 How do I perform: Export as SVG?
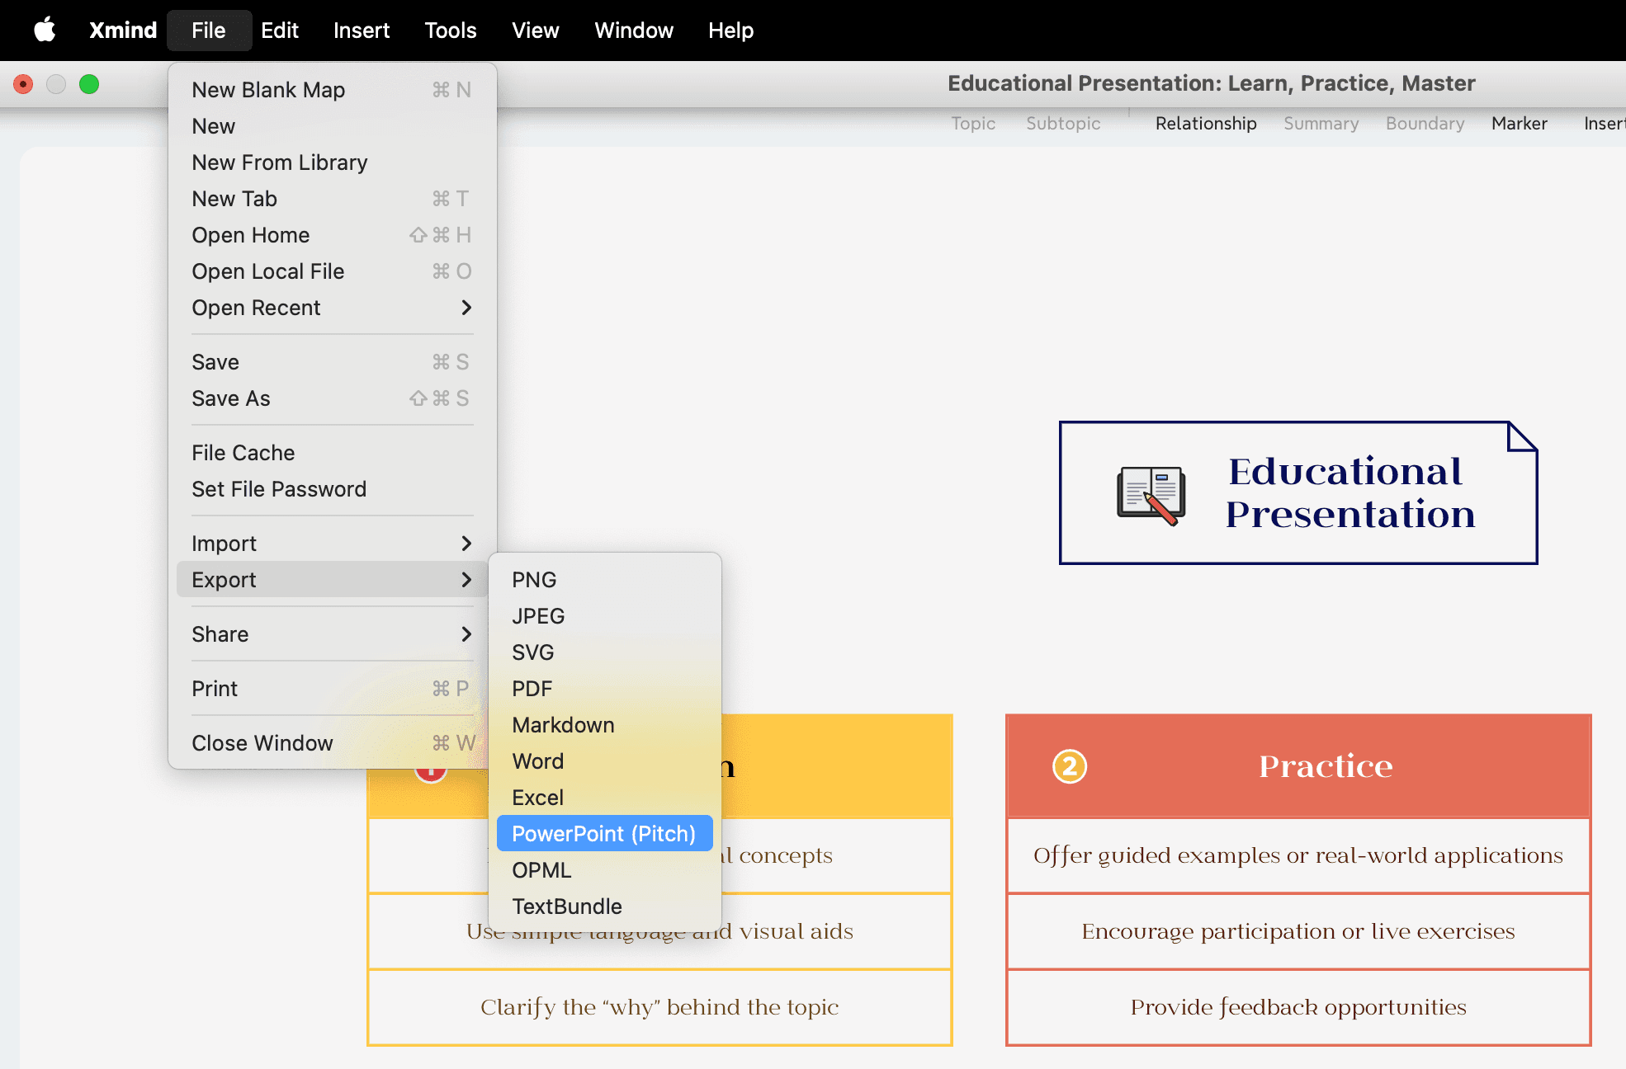pyautogui.click(x=605, y=652)
